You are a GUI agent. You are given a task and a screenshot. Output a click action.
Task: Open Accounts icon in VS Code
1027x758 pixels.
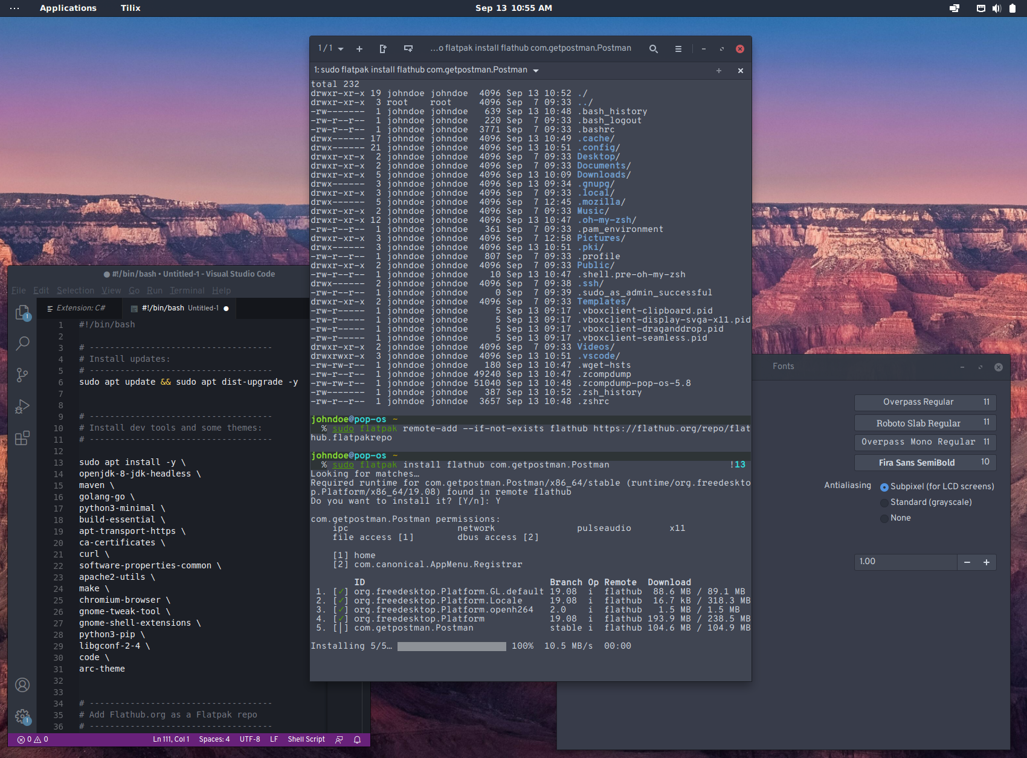coord(22,685)
